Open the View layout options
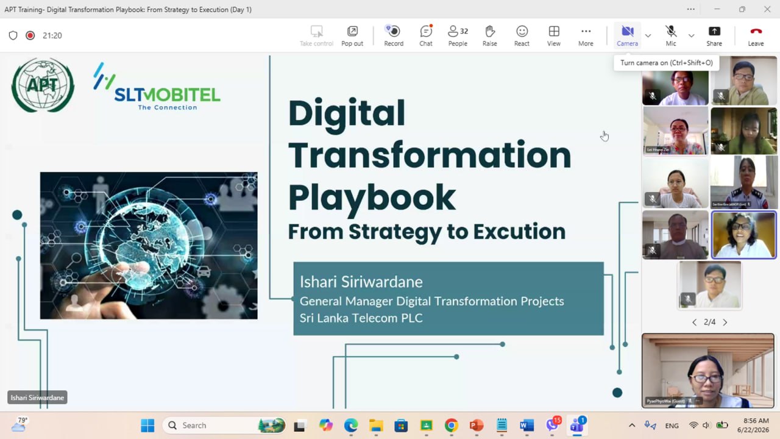The width and height of the screenshot is (780, 439). pyautogui.click(x=554, y=35)
